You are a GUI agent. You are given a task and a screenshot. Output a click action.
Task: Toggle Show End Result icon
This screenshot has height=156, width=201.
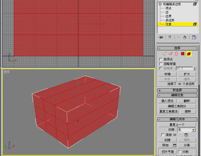(170, 37)
